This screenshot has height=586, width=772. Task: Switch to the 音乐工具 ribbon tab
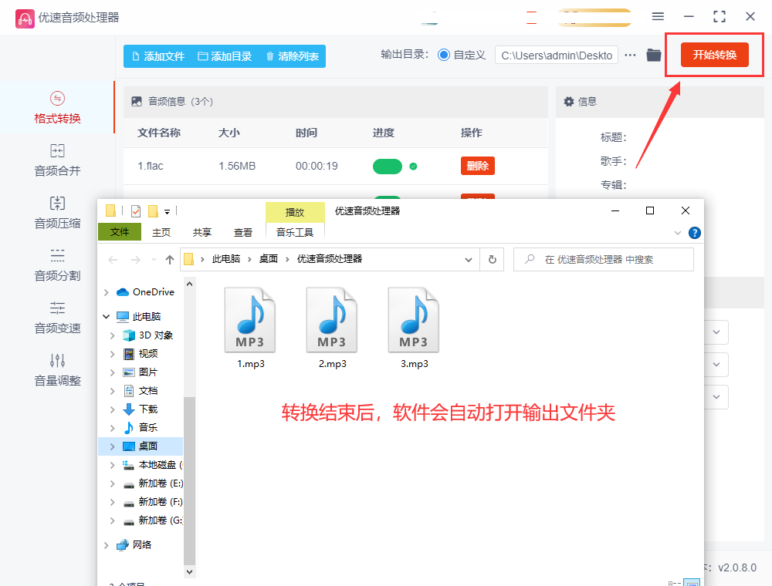click(x=295, y=232)
